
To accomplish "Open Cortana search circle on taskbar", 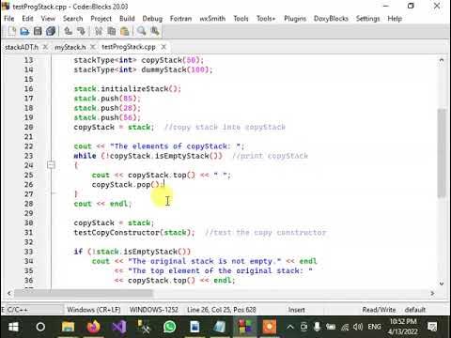I will point(40,327).
